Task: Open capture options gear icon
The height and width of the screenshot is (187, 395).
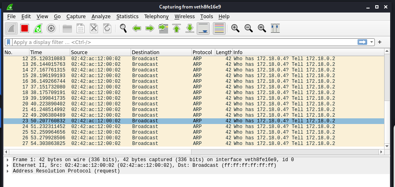Action: pos(51,29)
